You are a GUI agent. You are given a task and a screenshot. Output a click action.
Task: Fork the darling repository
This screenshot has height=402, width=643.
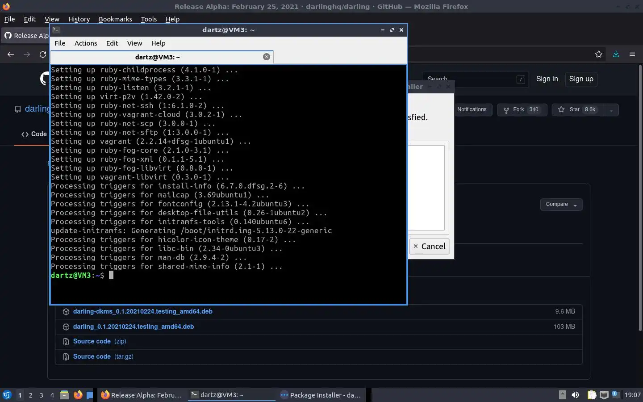click(522, 109)
